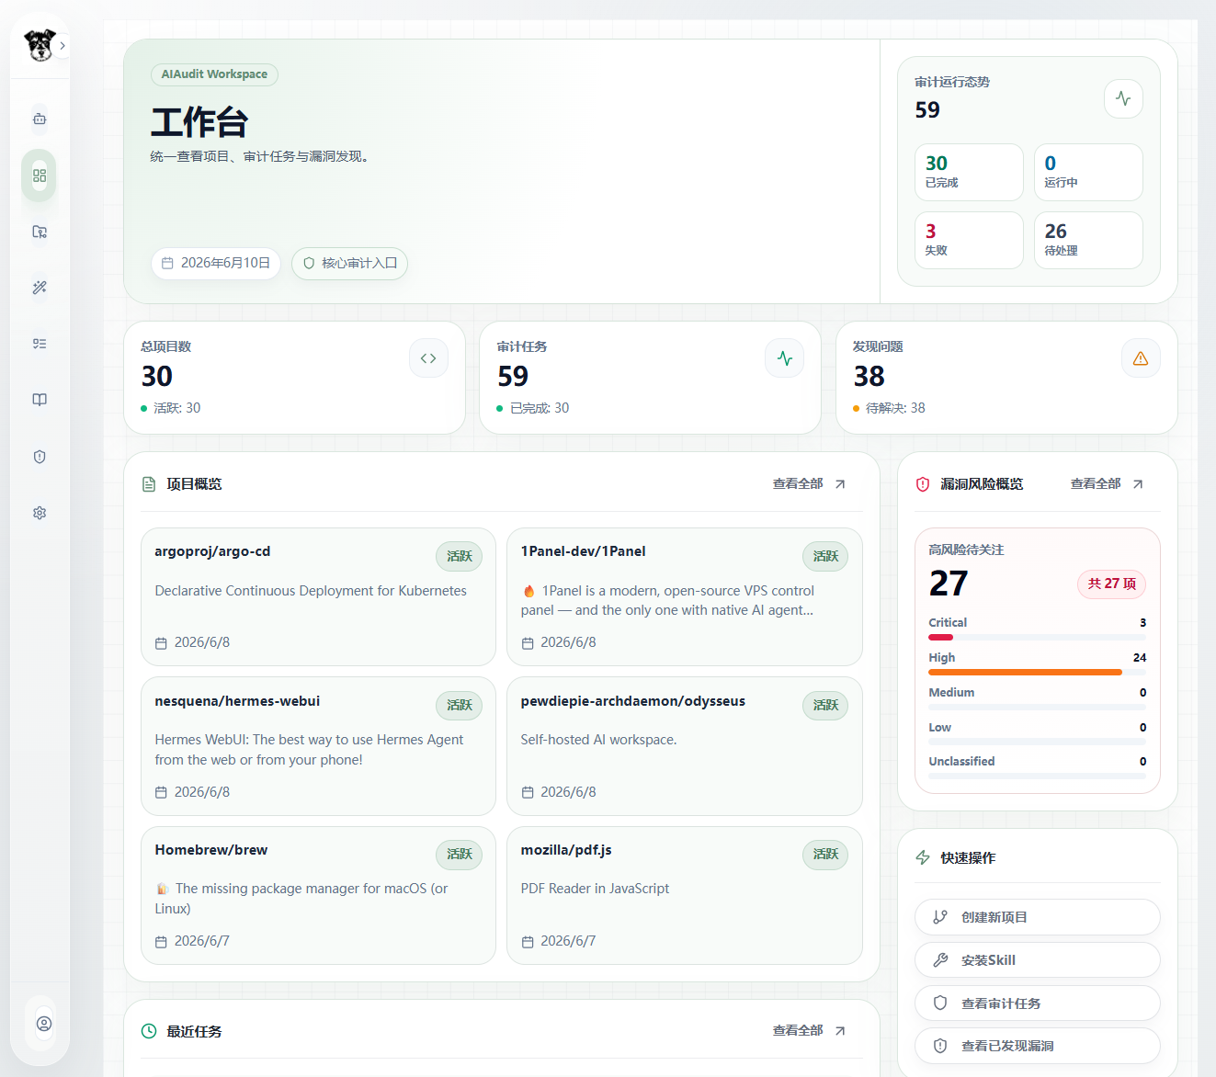Expand the sidebar with the chevron

tap(63, 45)
